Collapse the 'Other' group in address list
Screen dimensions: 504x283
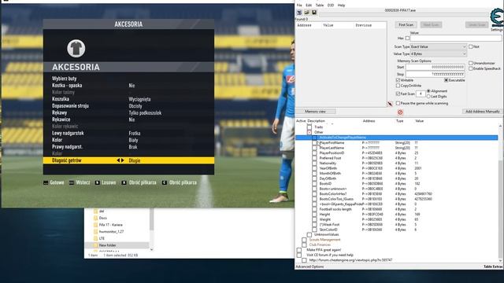coord(309,132)
